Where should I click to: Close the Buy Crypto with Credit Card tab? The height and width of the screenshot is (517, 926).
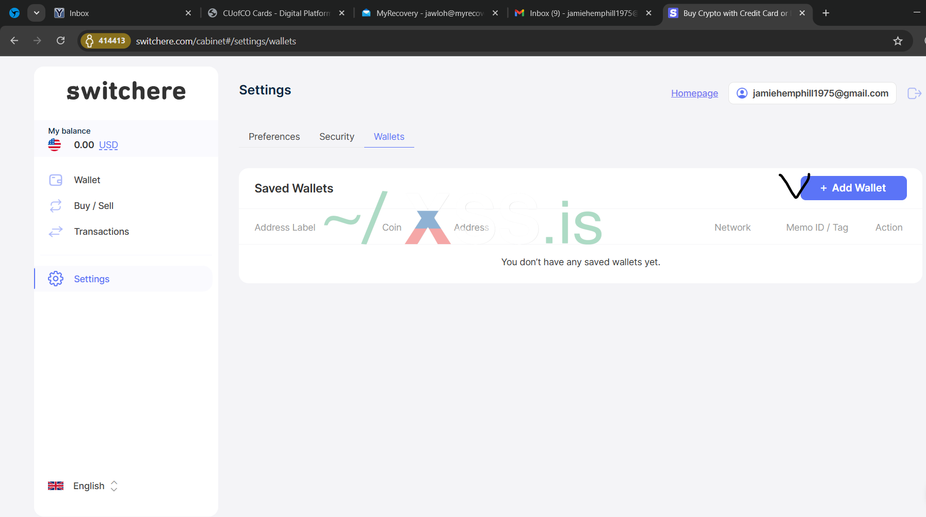point(802,13)
